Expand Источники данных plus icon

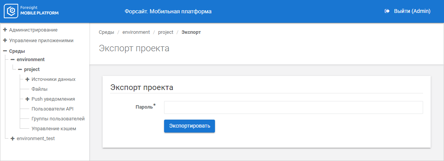27,79
